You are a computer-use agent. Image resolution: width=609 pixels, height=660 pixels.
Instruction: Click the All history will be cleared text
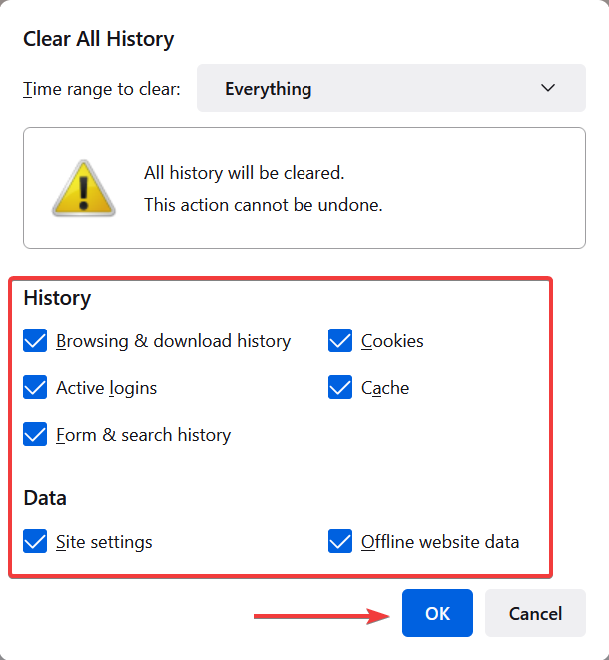(x=245, y=173)
